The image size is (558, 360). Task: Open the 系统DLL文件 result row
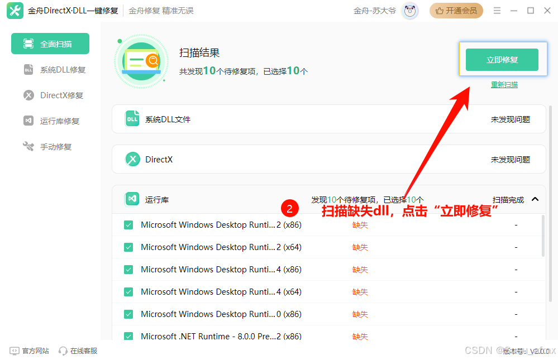[329, 119]
